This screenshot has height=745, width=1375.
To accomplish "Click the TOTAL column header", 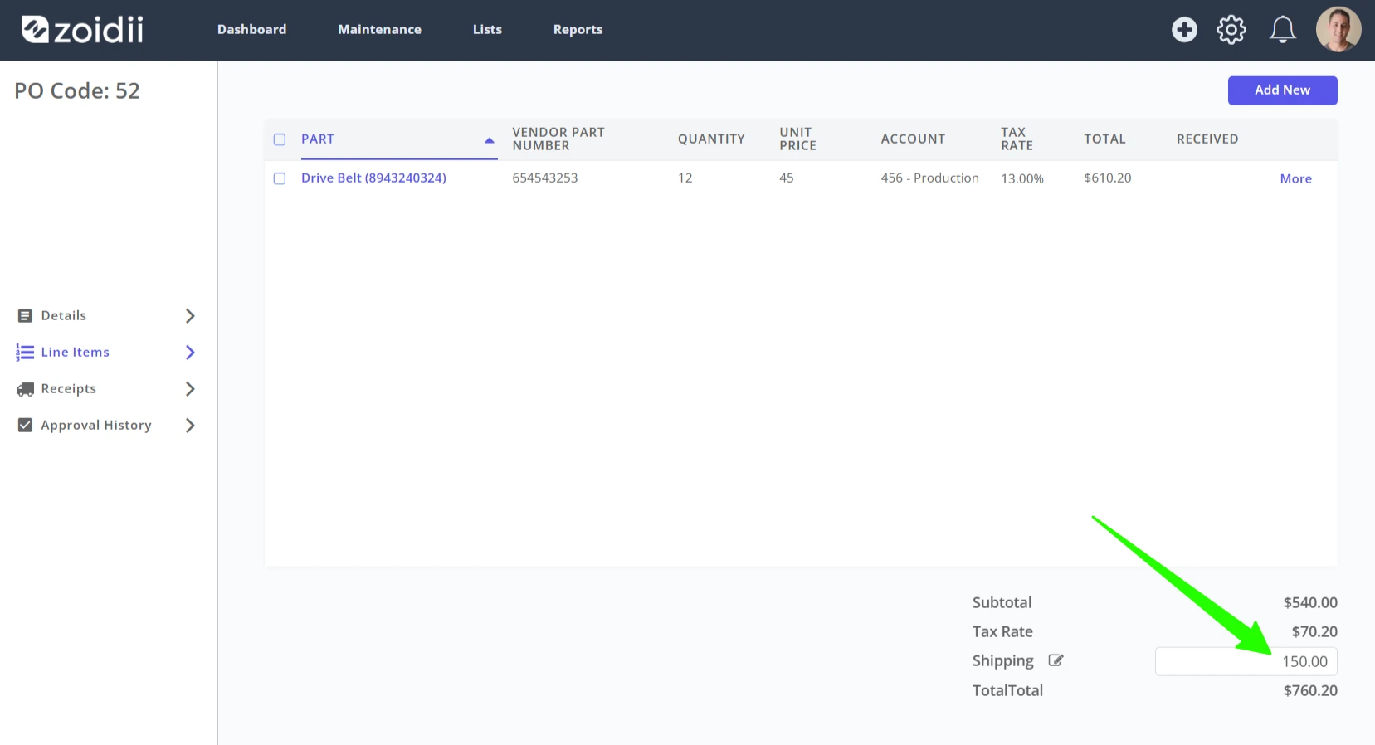I will pyautogui.click(x=1104, y=139).
